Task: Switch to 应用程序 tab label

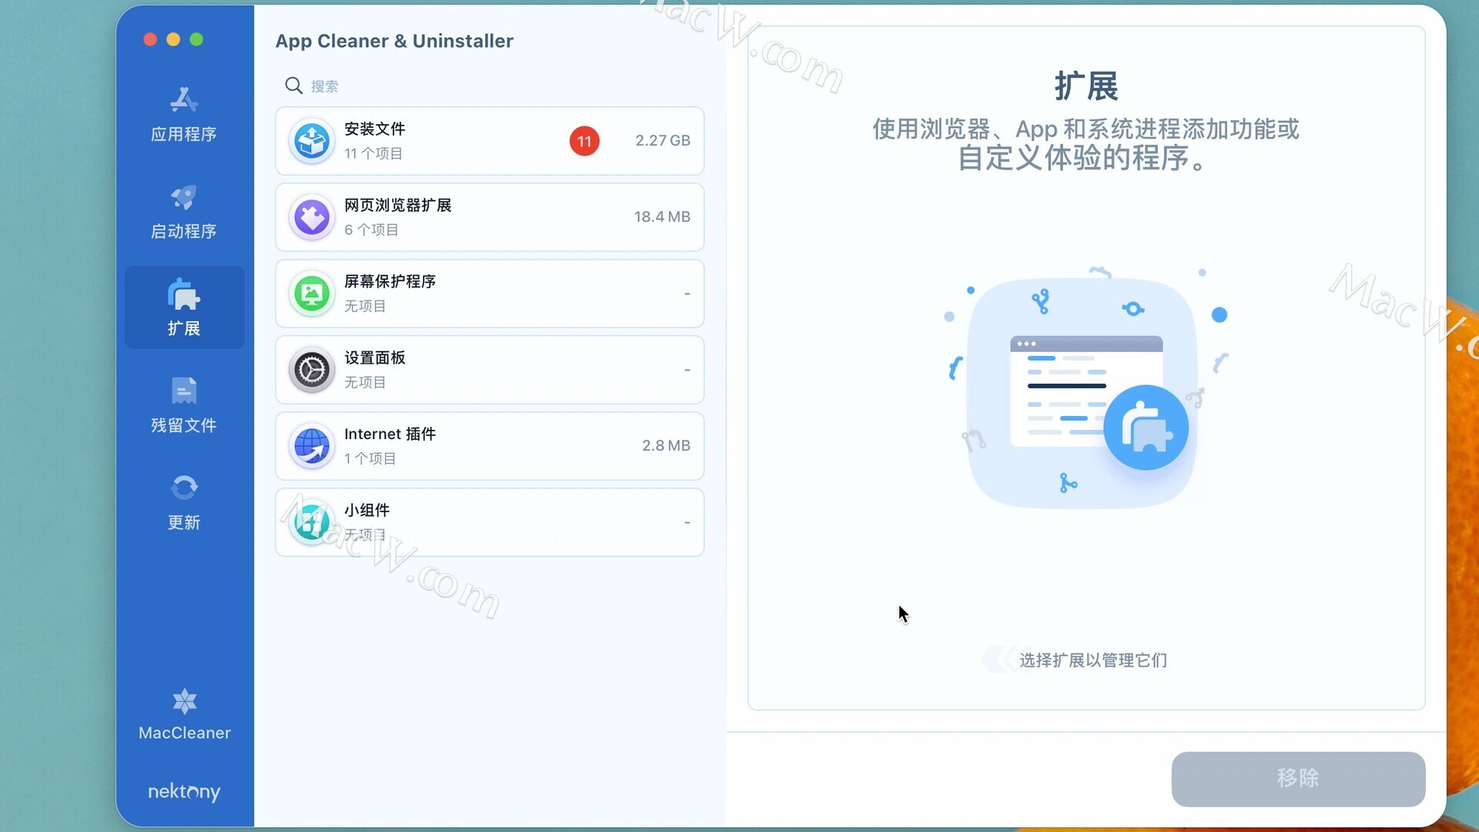Action: (x=183, y=134)
